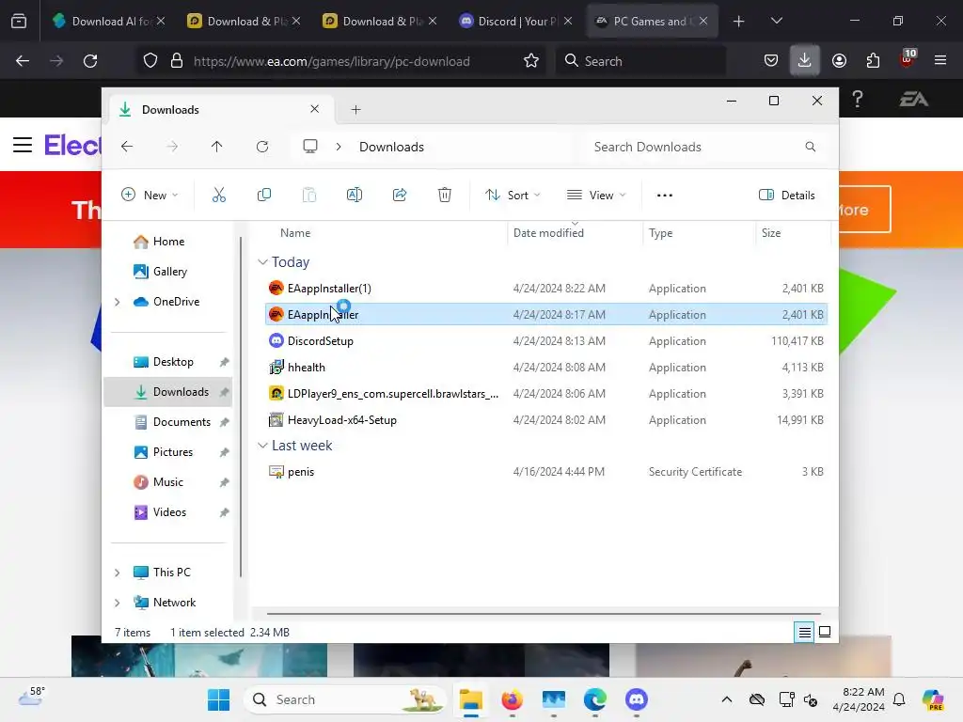Go up one folder level
This screenshot has height=722, width=963.
click(217, 147)
